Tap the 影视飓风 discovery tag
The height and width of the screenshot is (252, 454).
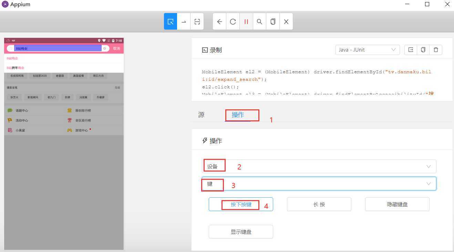click(x=33, y=97)
